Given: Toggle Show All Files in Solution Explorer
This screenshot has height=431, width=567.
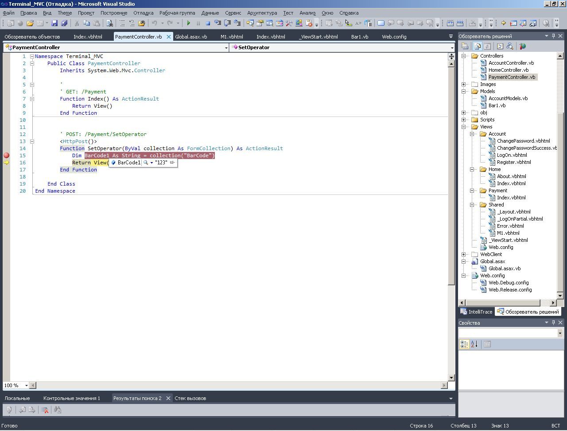Looking at the screenshot, I should point(478,46).
